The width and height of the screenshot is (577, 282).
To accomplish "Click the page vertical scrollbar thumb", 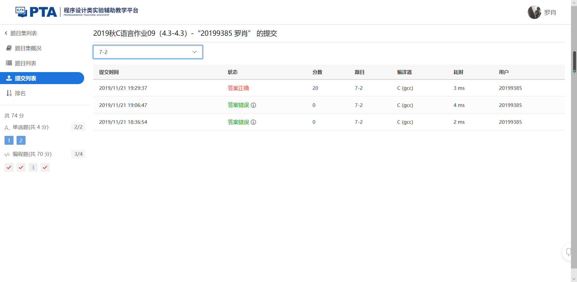I will pos(574,62).
